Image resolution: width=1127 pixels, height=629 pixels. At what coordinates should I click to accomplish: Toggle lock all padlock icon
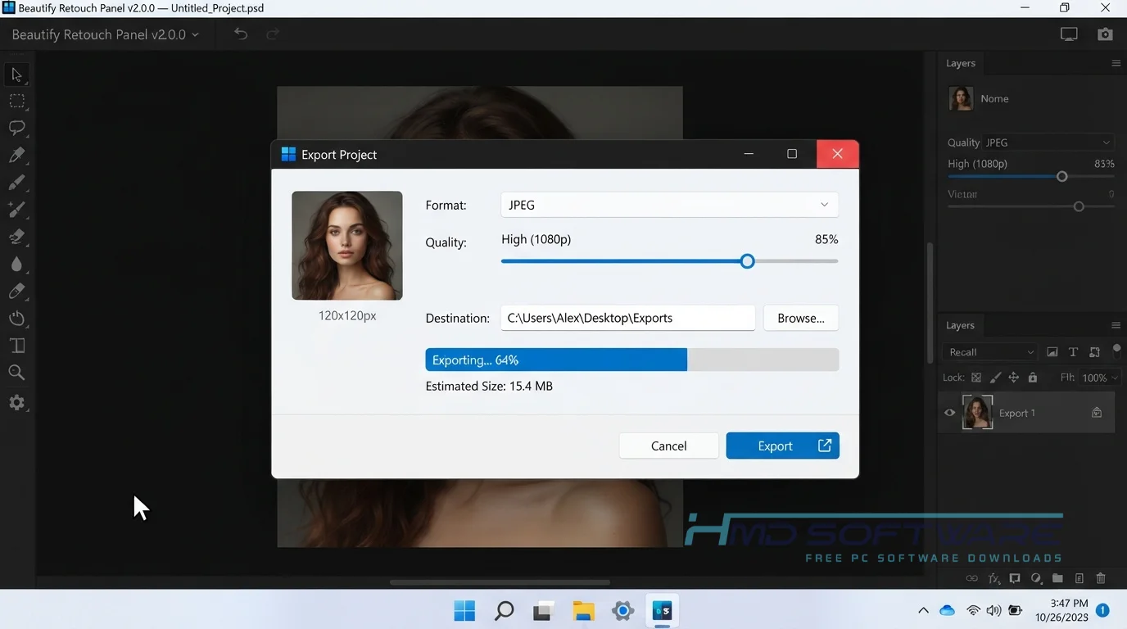coord(1033,378)
